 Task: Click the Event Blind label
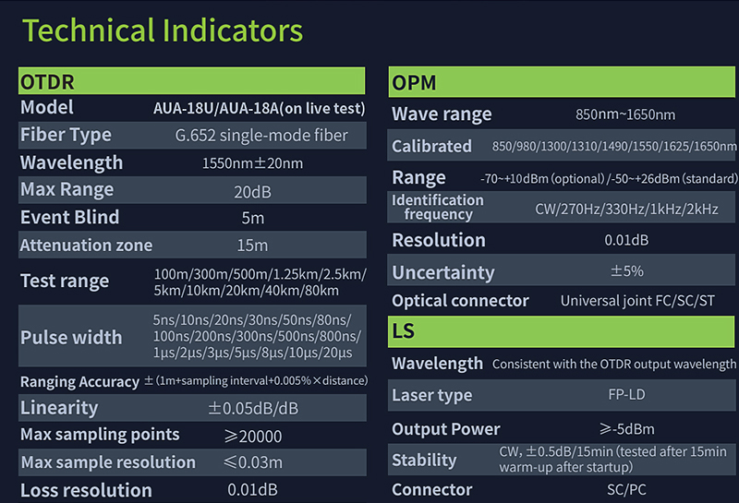70,218
